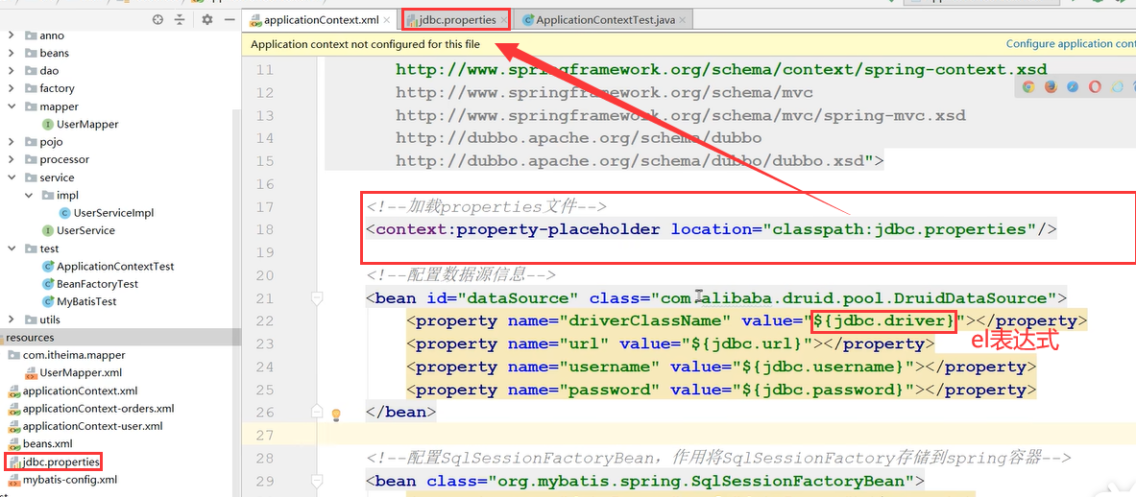Collapse all via the project panel toolbar icon
Screen dimensions: 1136x497
[x=179, y=19]
